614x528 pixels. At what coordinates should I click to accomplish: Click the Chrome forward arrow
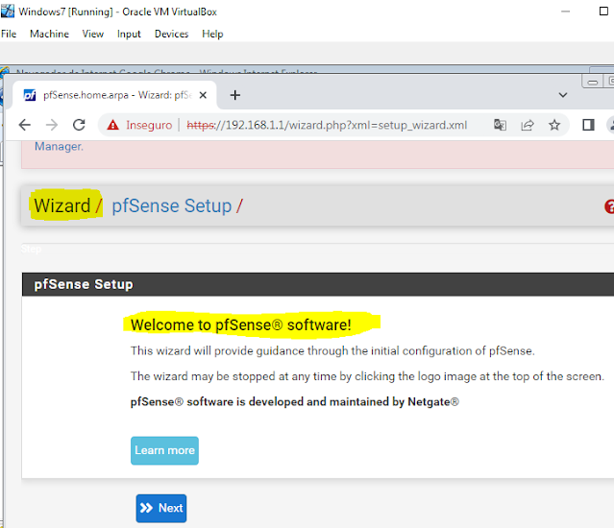[x=52, y=125]
